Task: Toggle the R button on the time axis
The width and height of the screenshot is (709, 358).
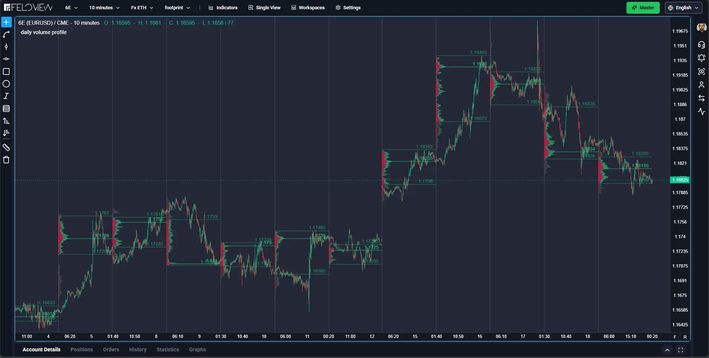Action: pos(685,337)
